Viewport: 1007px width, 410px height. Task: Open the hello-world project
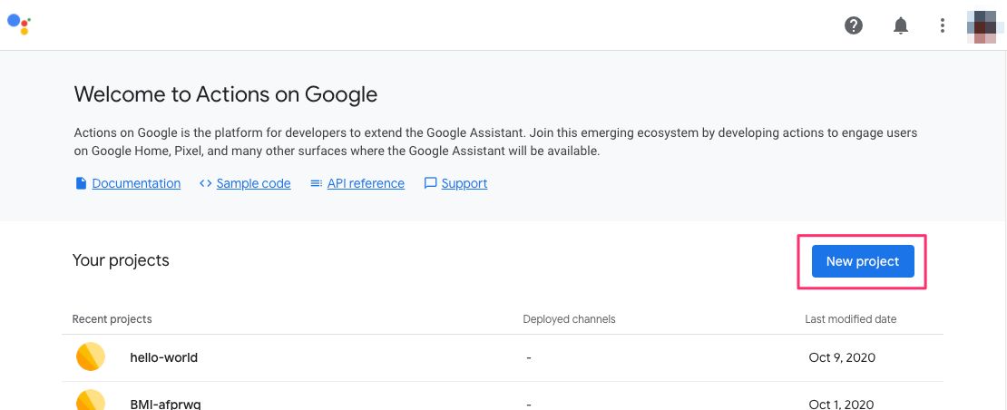(164, 357)
